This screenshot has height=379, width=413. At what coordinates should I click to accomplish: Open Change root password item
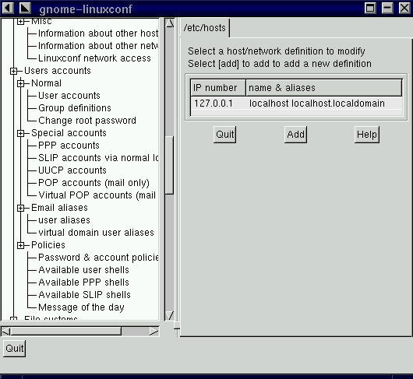coord(87,121)
